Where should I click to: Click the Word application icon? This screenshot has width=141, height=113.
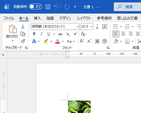[7, 7]
